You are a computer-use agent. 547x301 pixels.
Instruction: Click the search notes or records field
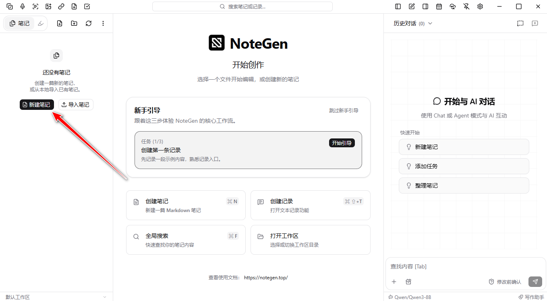tap(242, 6)
